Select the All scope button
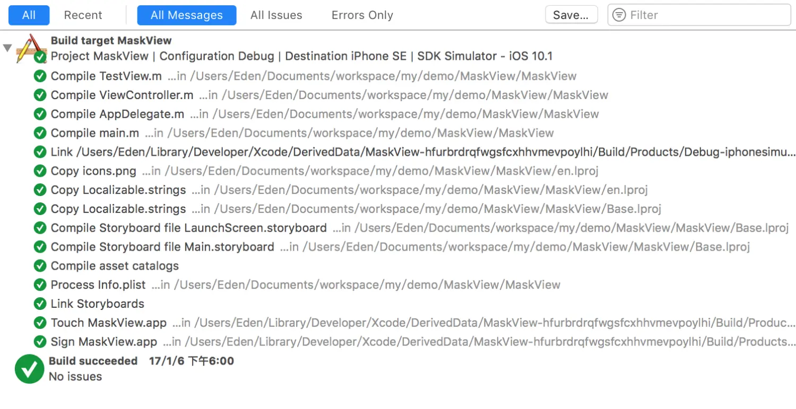Image resolution: width=796 pixels, height=409 pixels. [x=29, y=15]
